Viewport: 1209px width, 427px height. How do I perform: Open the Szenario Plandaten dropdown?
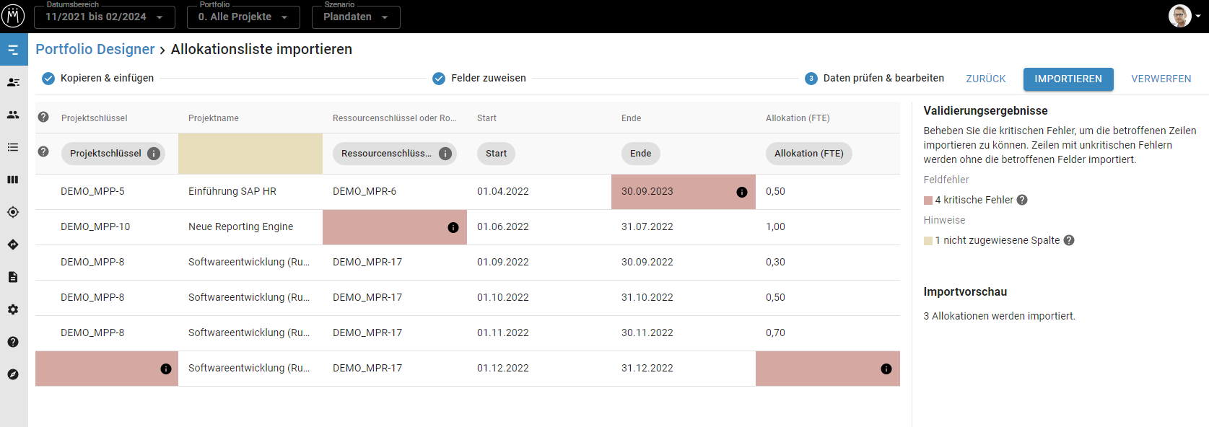(x=355, y=17)
